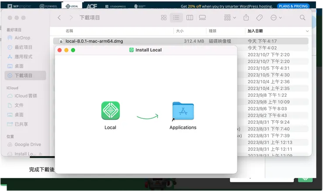This screenshot has height=191, width=323.
Task: Eject the Install Local volume
Action: pos(40,154)
